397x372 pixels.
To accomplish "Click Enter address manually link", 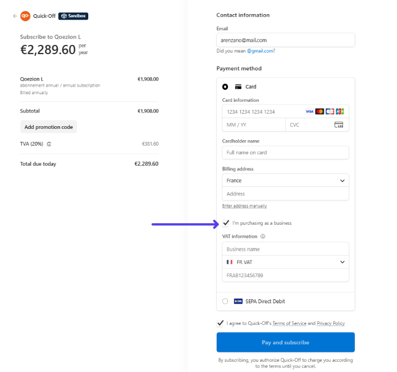I will pos(244,206).
